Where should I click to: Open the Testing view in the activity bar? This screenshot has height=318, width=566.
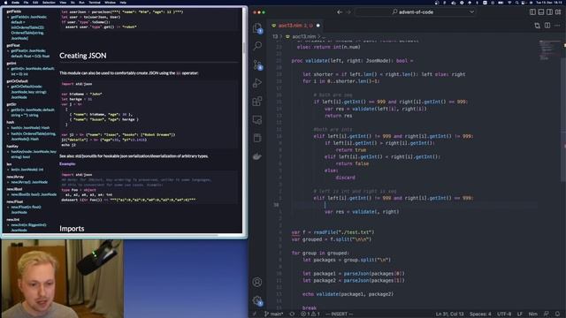coord(257,138)
